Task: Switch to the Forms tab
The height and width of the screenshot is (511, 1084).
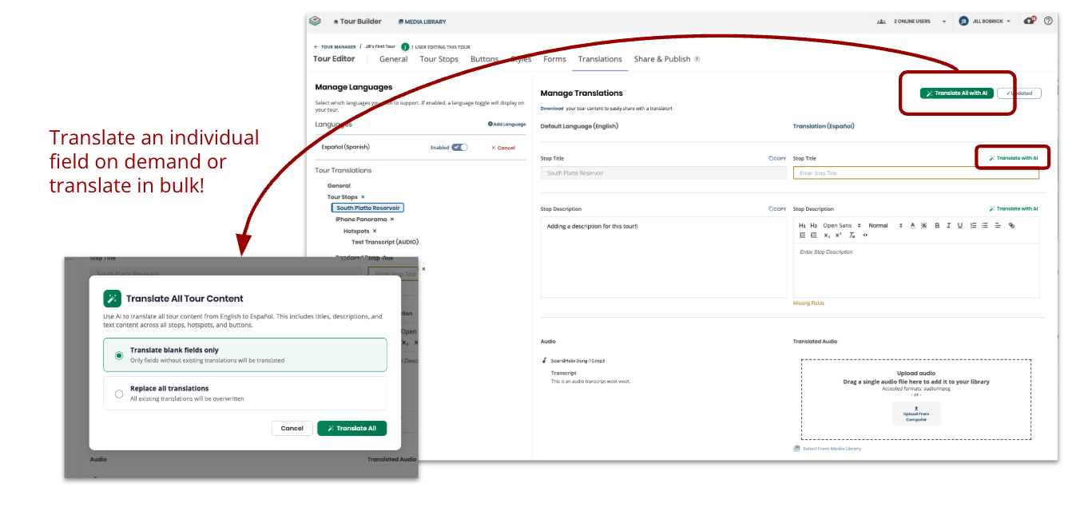Action: coord(554,59)
